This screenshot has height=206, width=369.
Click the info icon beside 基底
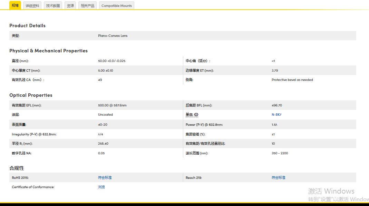click(196, 115)
